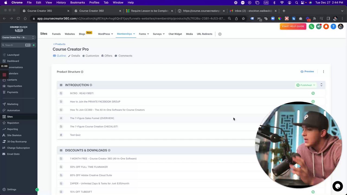The image size is (347, 195).
Task: Open the sites settings gear icon
Action: (220, 34)
